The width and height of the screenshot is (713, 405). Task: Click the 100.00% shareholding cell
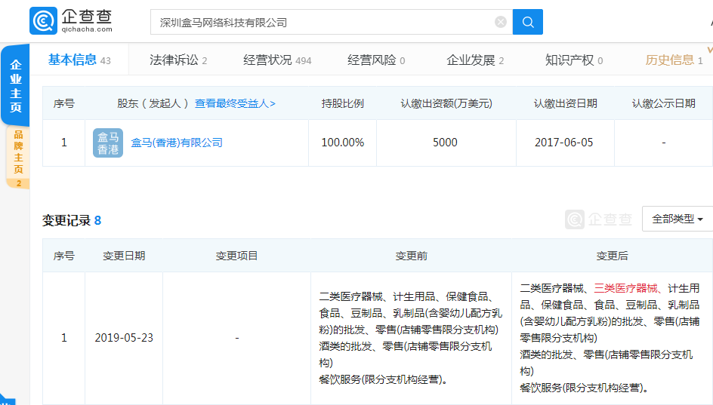(342, 143)
